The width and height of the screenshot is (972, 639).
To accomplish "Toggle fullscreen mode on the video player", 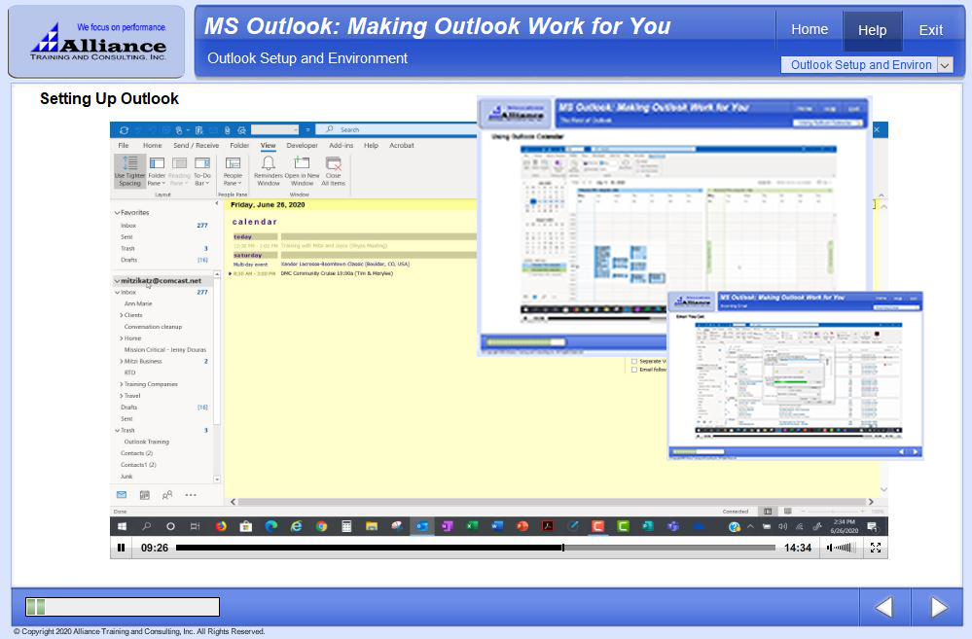I will (x=876, y=548).
